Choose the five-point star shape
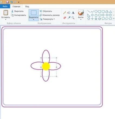 (96, 19)
